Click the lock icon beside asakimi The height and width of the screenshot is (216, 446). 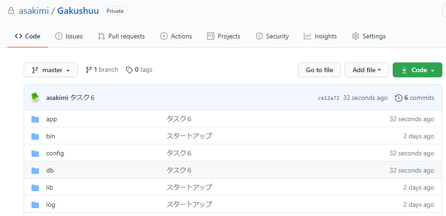click(11, 11)
